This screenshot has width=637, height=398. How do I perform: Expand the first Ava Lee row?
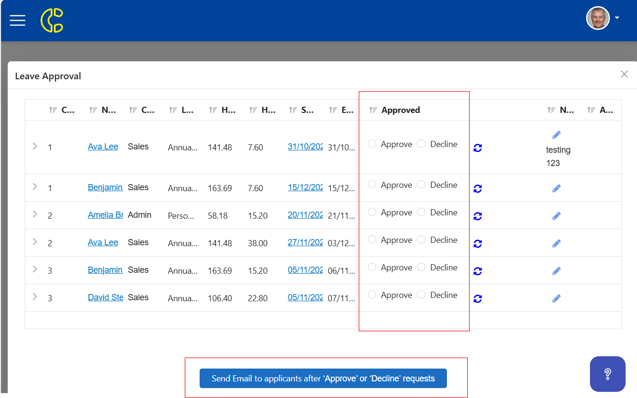35,146
